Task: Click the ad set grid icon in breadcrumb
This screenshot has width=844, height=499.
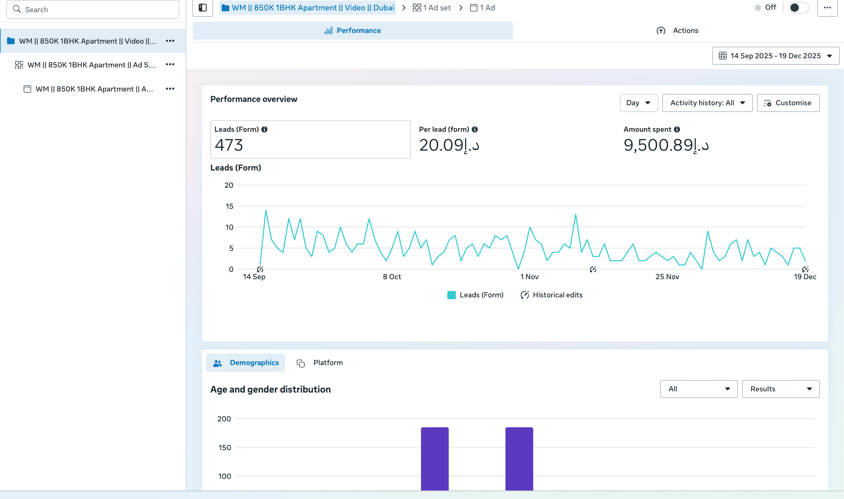Action: tap(417, 8)
